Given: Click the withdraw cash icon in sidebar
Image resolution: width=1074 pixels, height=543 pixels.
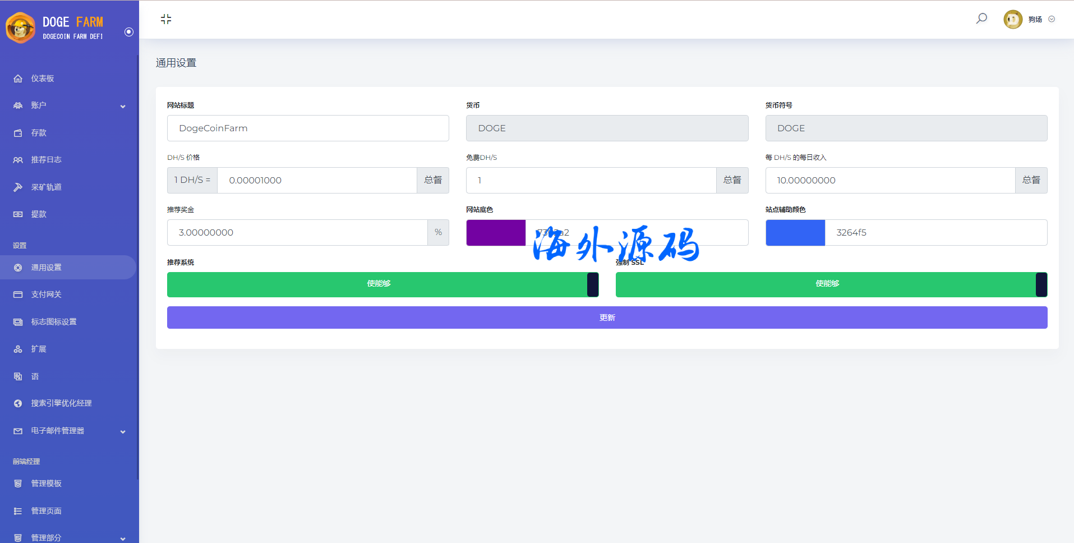Looking at the screenshot, I should [18, 214].
